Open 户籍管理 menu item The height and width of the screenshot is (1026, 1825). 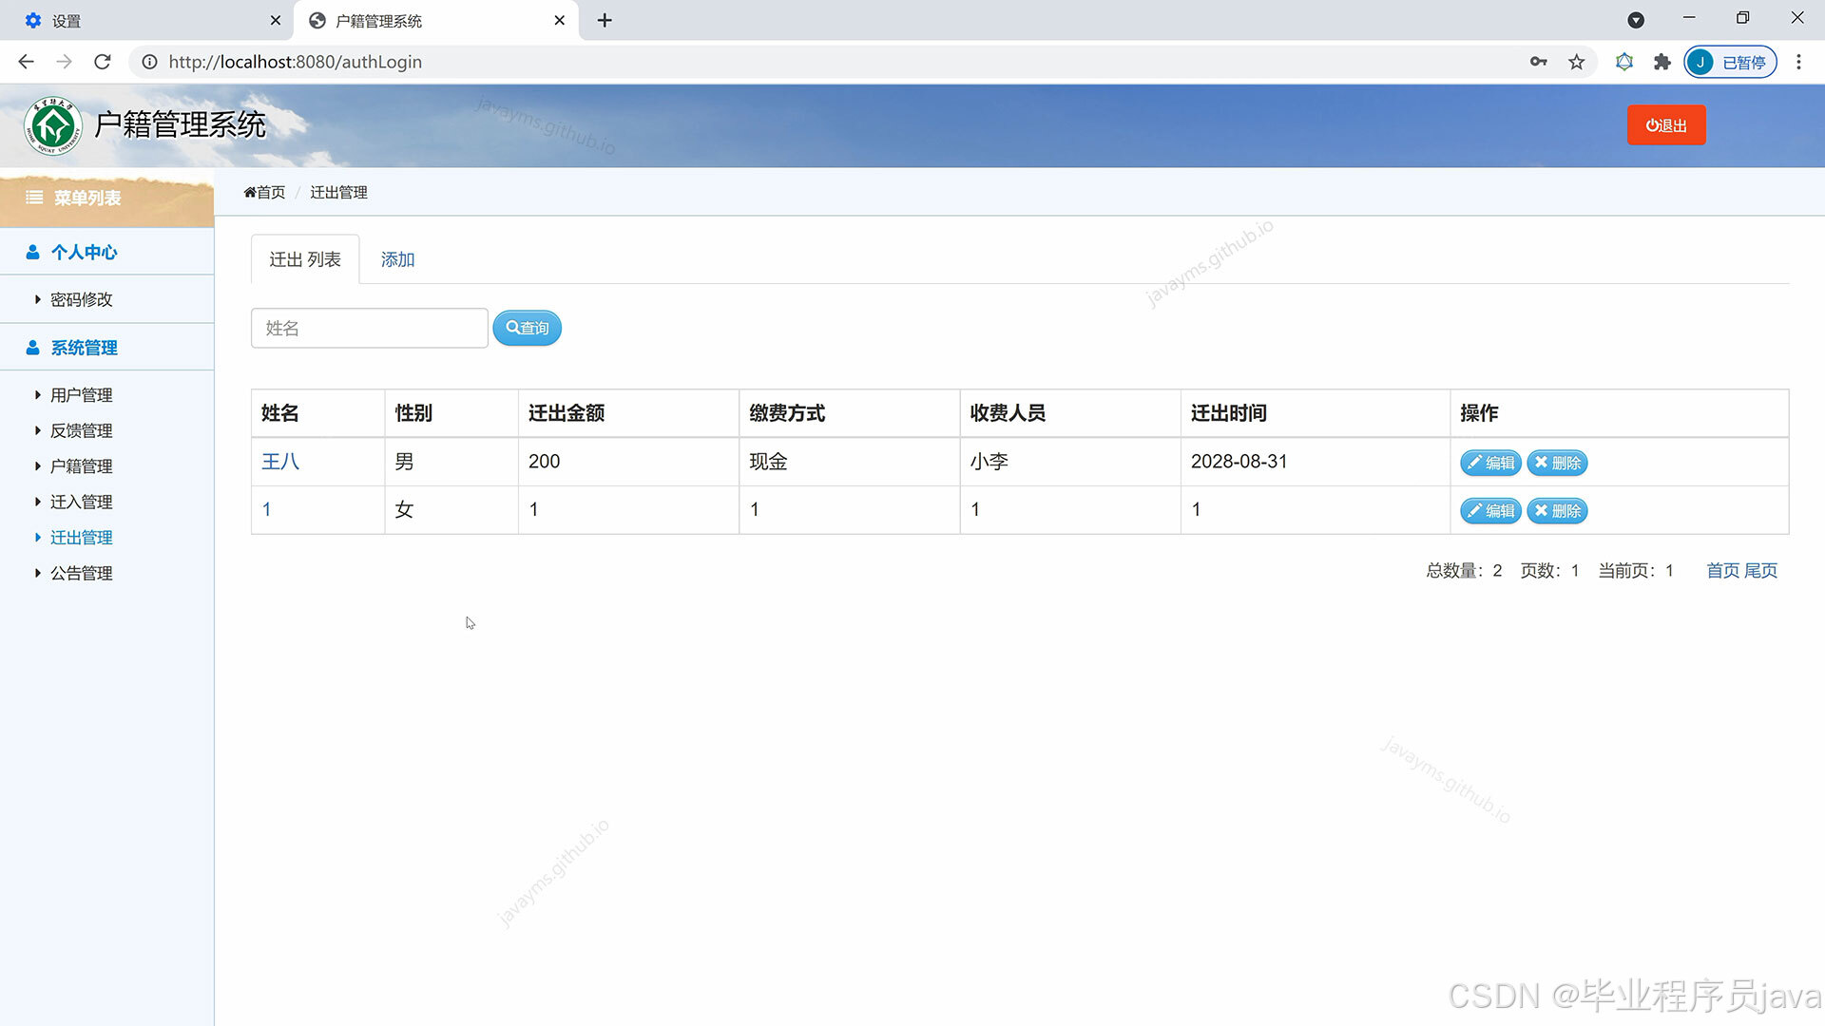[x=81, y=466]
